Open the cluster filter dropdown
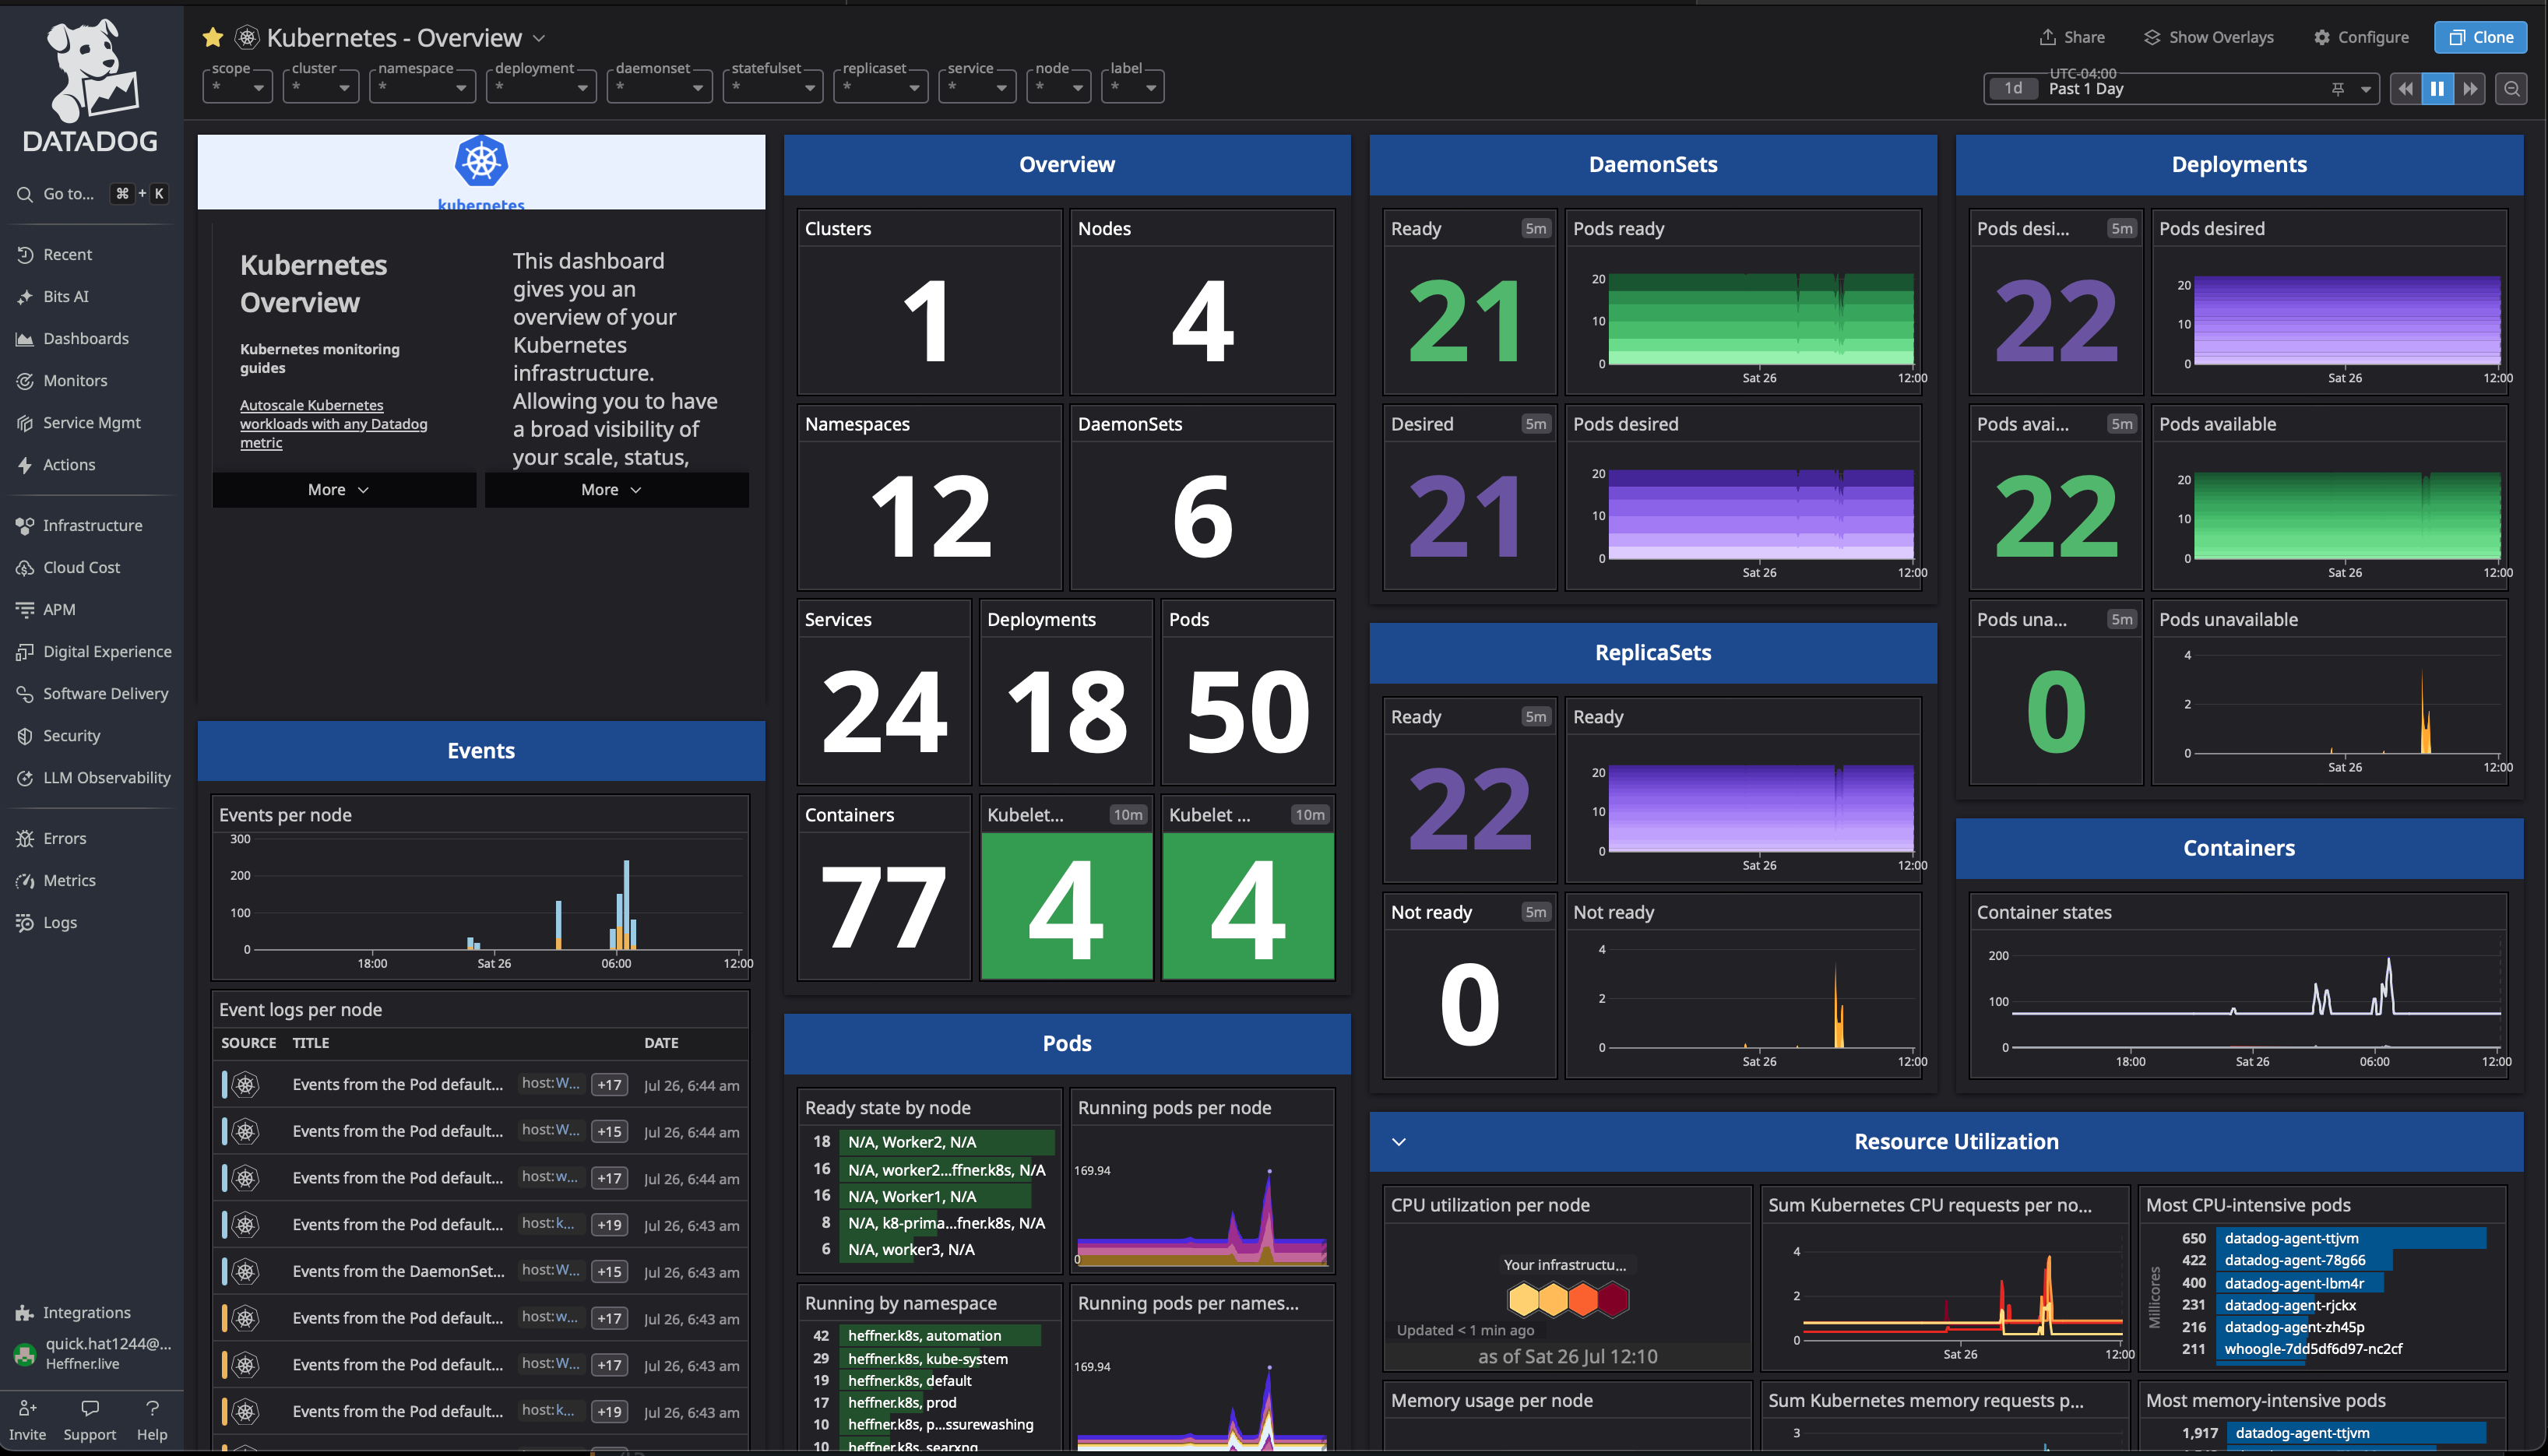 coord(321,87)
